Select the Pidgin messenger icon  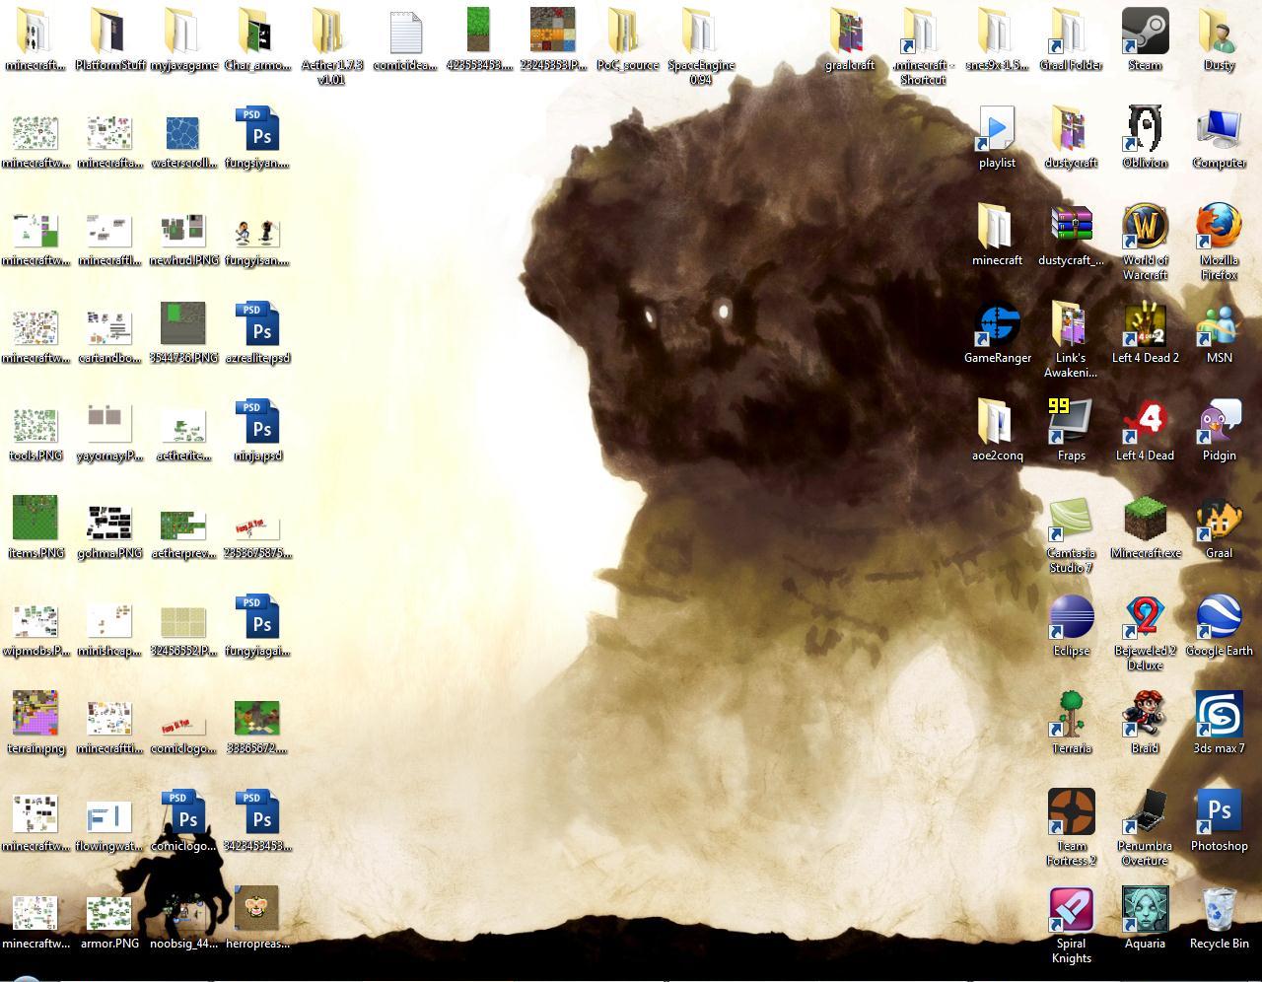point(1219,423)
